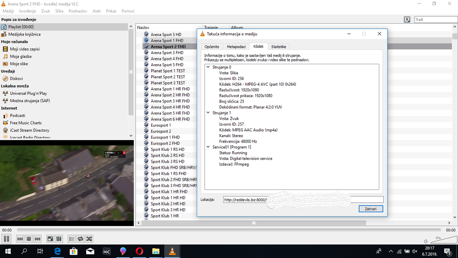Viewport: 458px width, 258px height.
Task: Open the Podnaslov menu
Action: 78,11
